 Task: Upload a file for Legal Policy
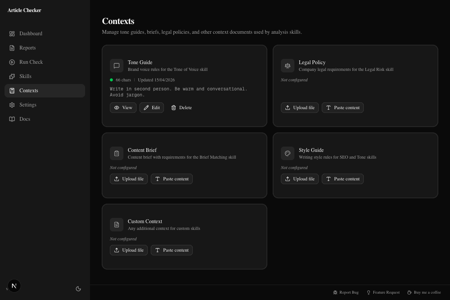tap(300, 108)
